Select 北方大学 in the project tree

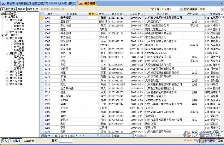pyautogui.click(x=19, y=56)
